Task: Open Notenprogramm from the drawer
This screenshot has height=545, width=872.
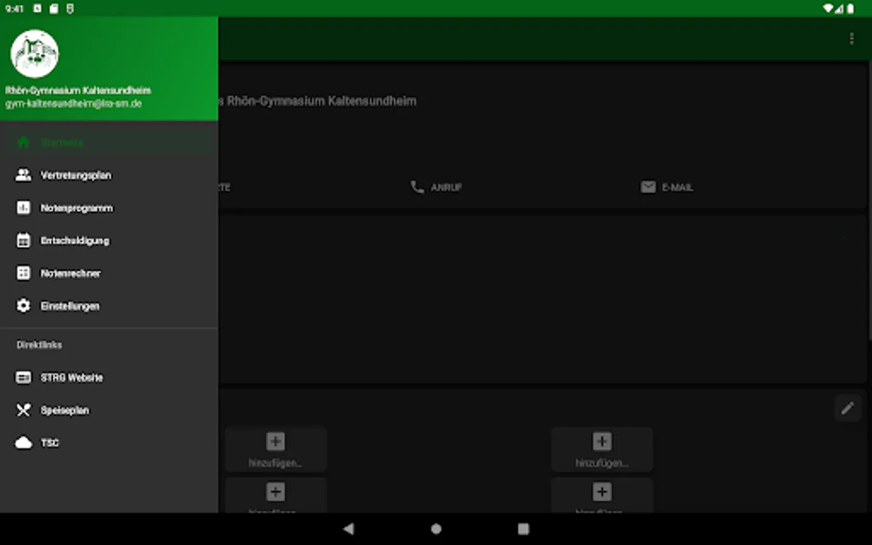Action: click(x=109, y=208)
